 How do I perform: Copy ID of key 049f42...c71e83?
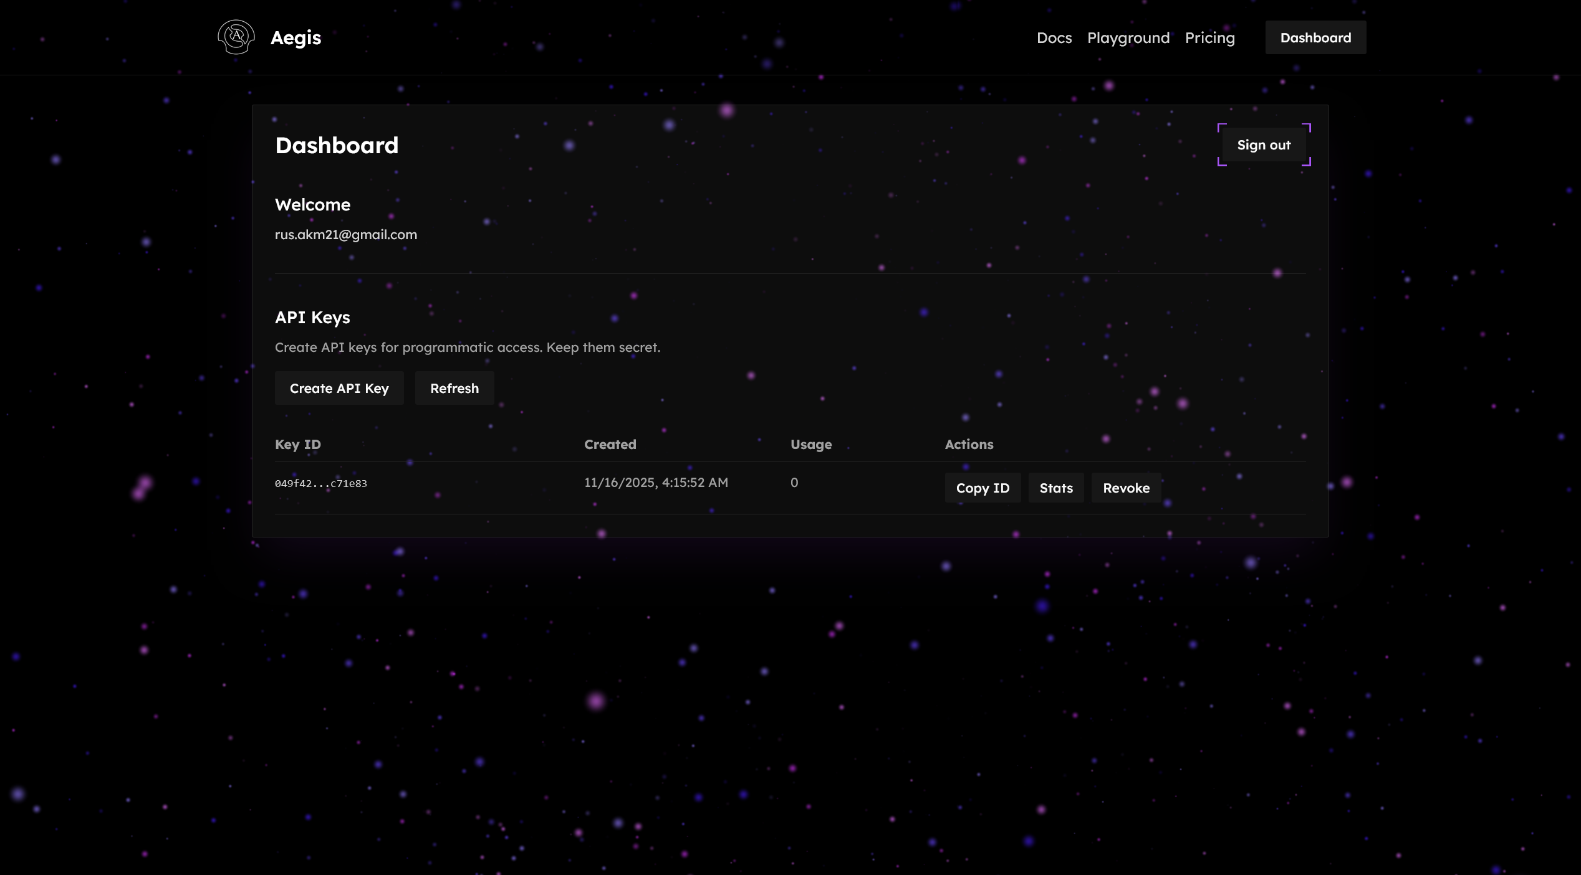pyautogui.click(x=983, y=488)
